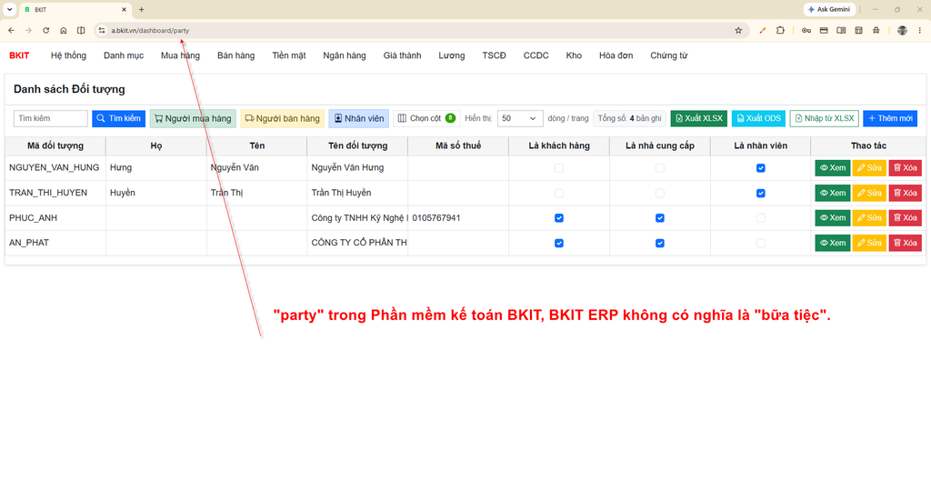Toggle Là nhân viên for AN_PHAT
Screen dimensions: 931x500
(x=761, y=243)
